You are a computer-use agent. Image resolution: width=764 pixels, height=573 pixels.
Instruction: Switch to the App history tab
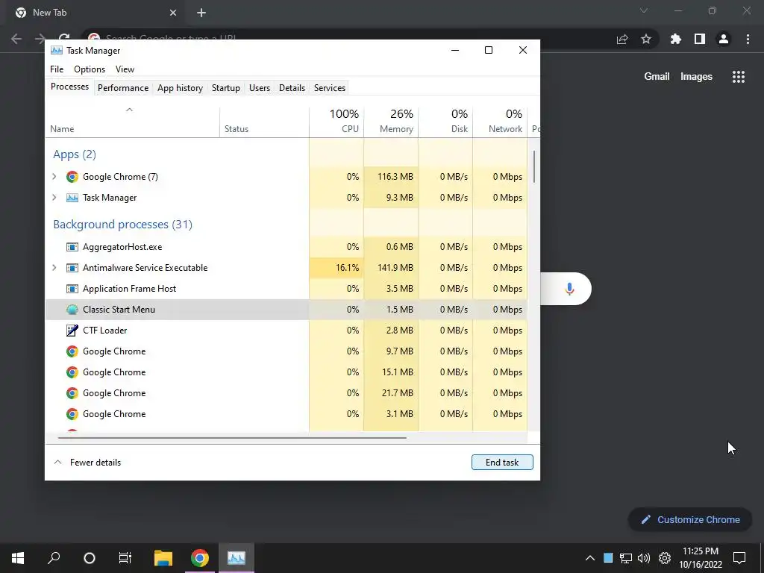[180, 88]
